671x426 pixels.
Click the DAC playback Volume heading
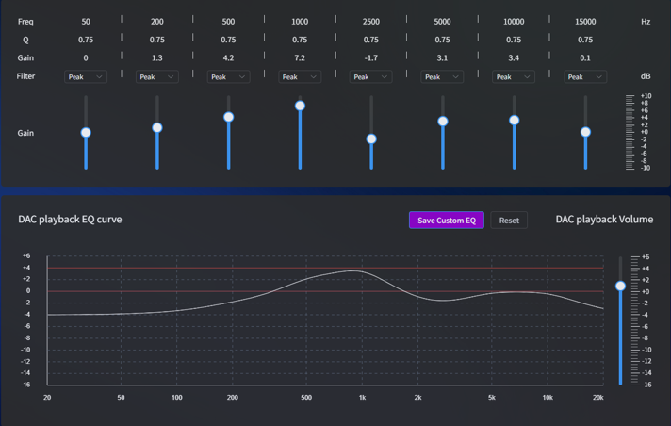[x=604, y=220]
